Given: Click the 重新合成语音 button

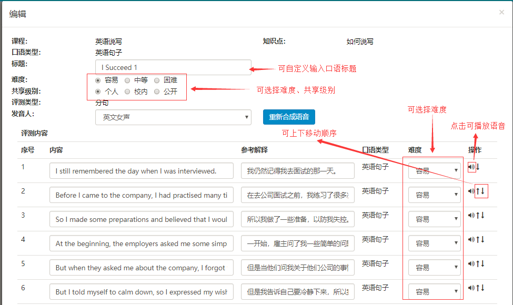Looking at the screenshot, I should coord(289,117).
